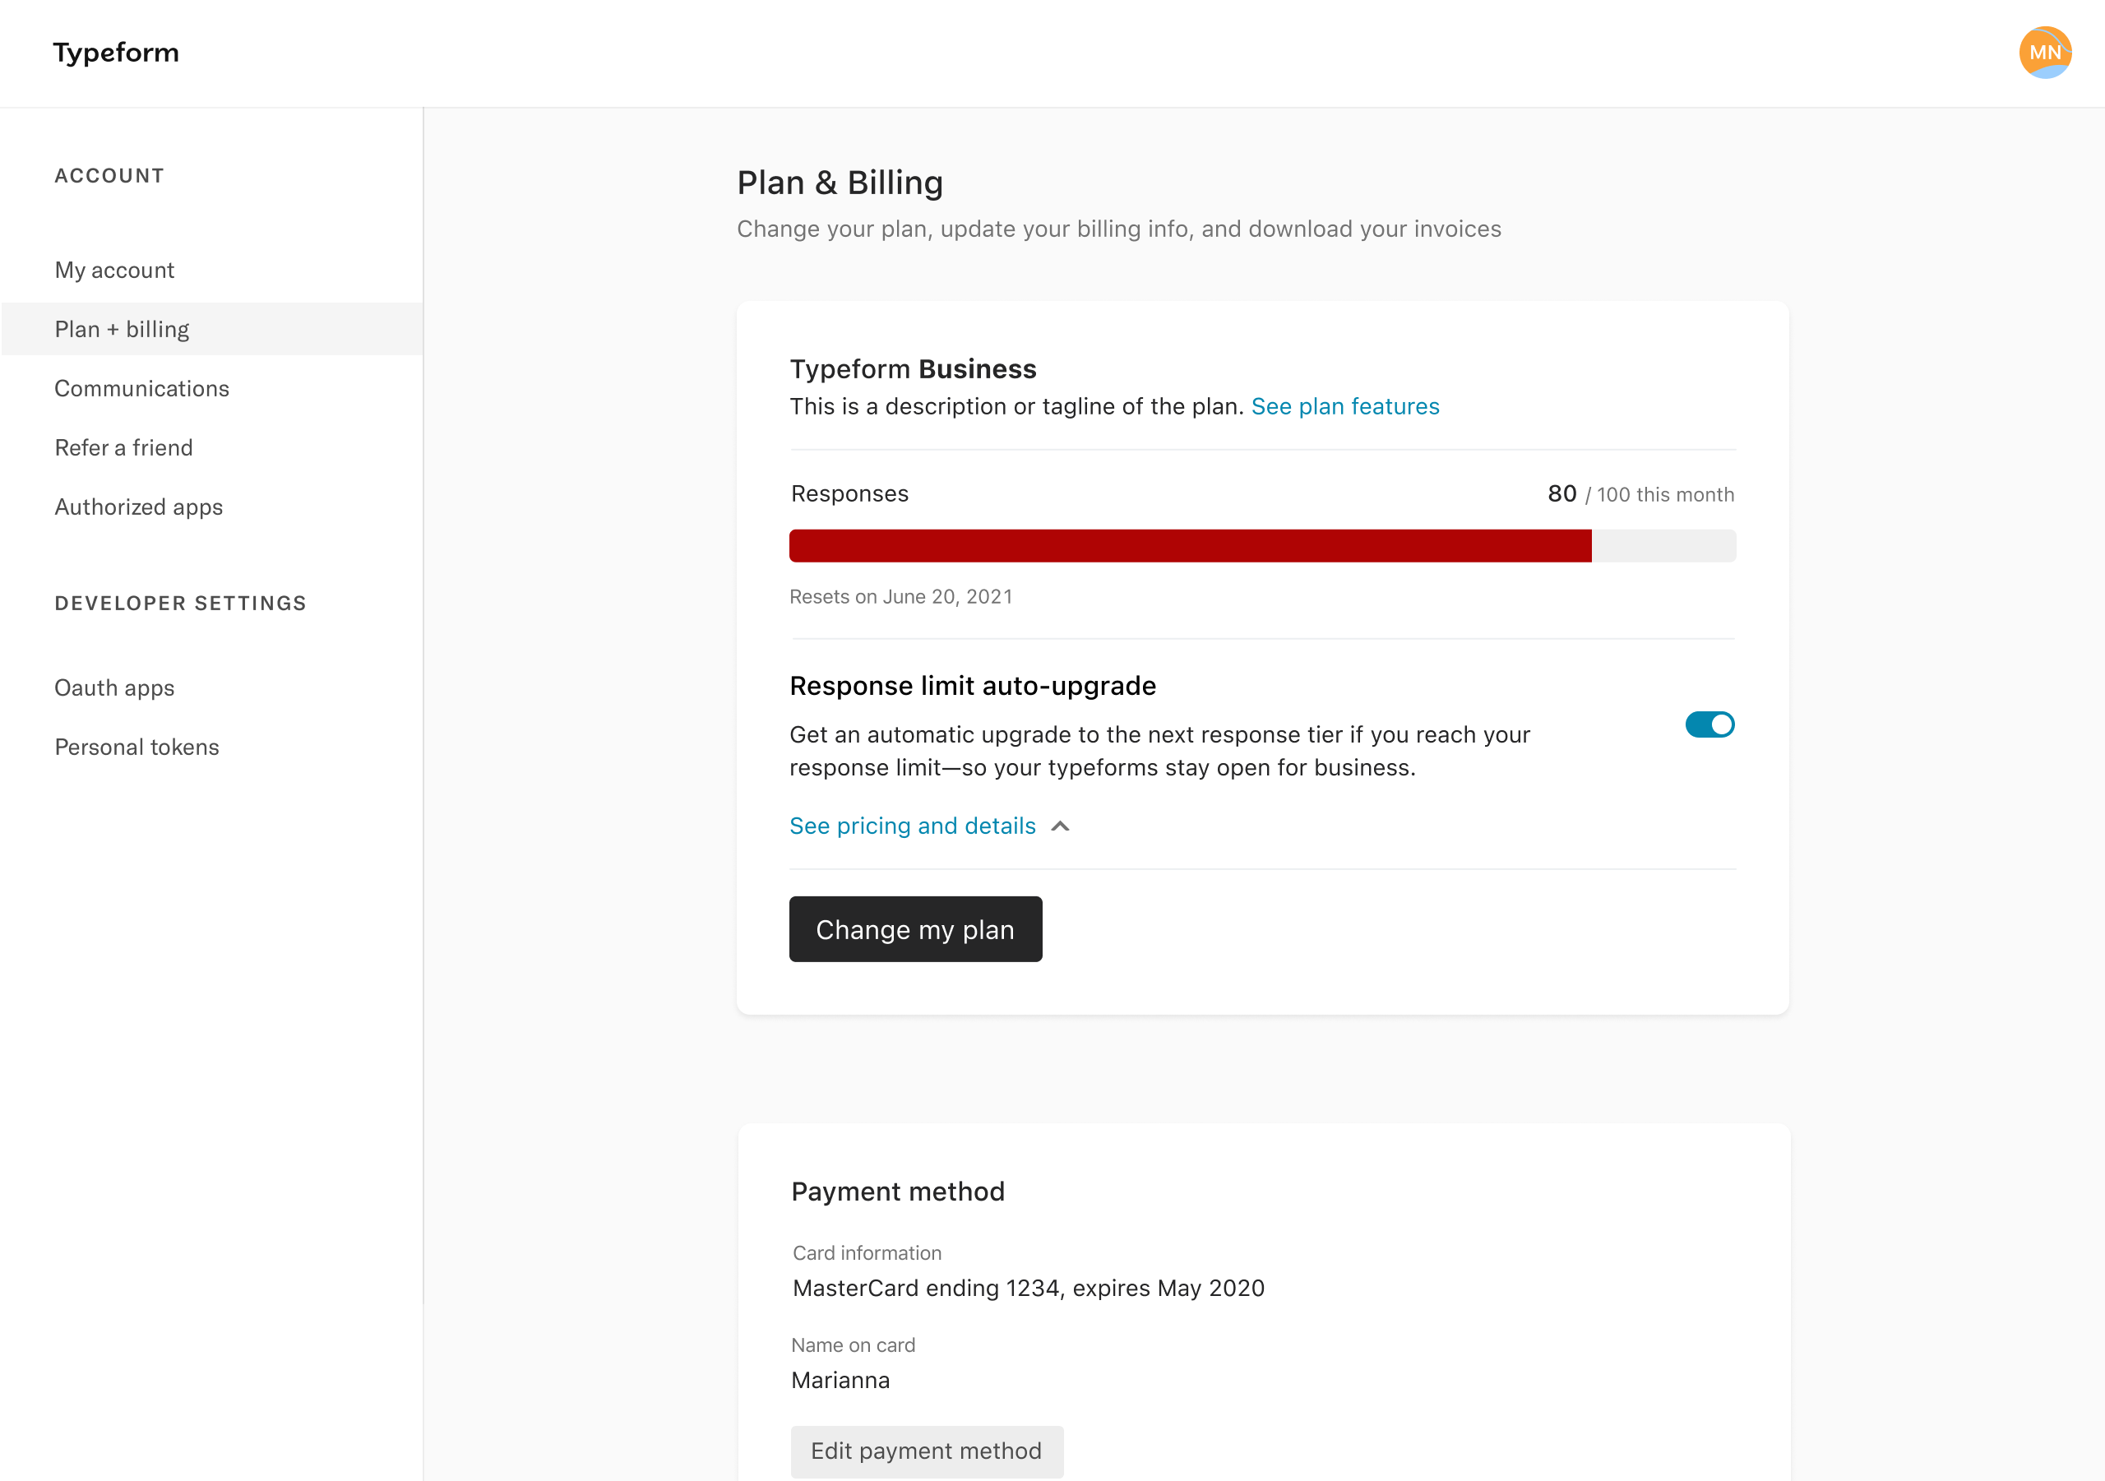The image size is (2105, 1481).
Task: Go to Communications section
Action: point(142,388)
